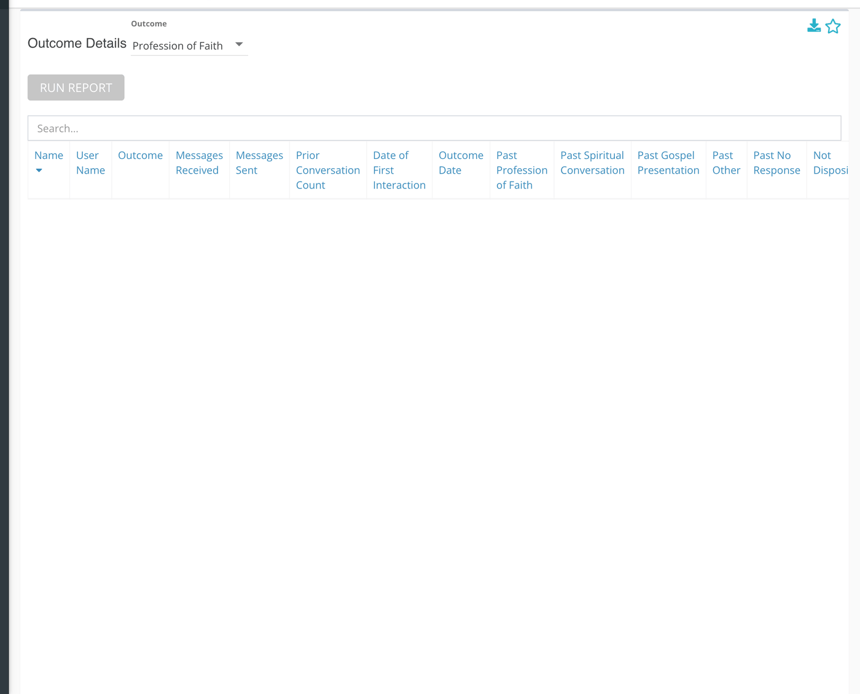860x694 pixels.
Task: Sort by Messages Received column
Action: pyautogui.click(x=199, y=163)
